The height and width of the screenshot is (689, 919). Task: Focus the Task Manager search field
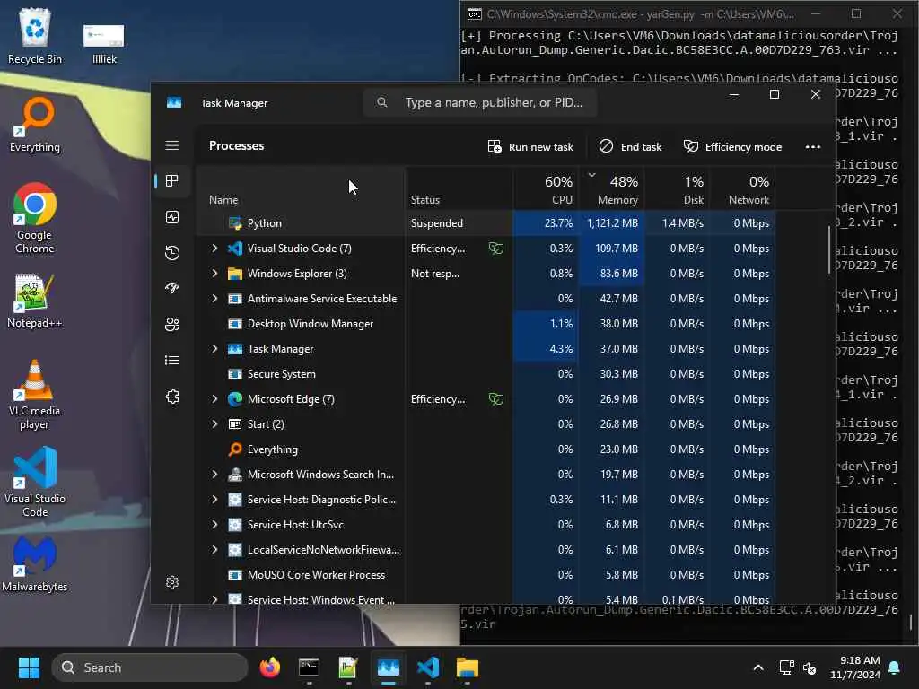pos(480,102)
